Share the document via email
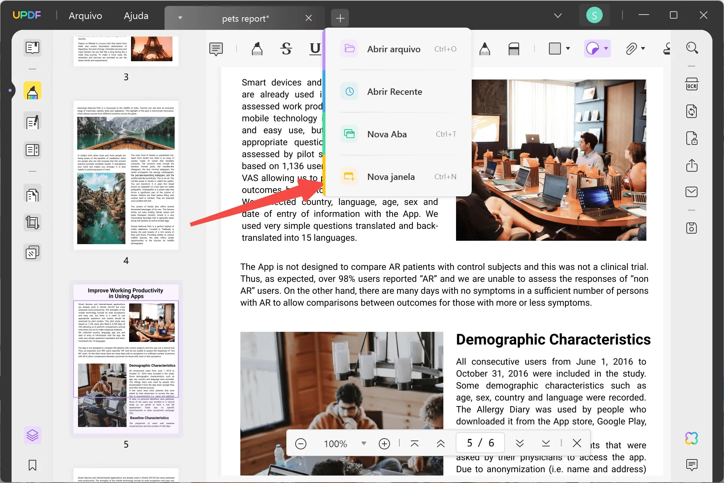 point(691,191)
